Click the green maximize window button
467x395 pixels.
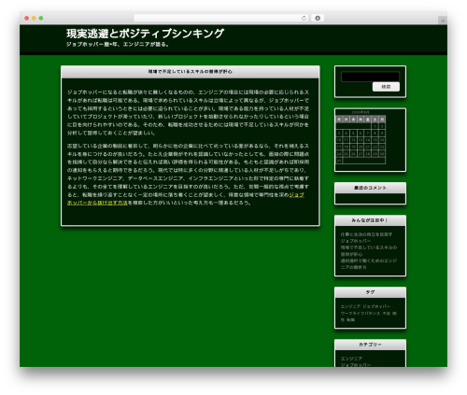[41, 18]
